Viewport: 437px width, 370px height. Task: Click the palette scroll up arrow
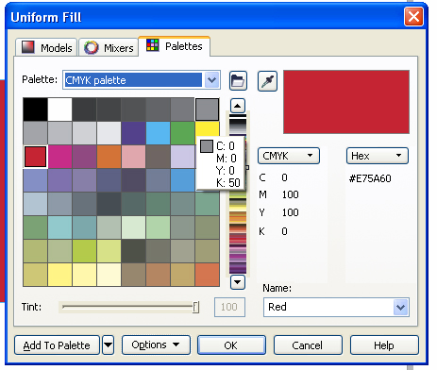[238, 106]
